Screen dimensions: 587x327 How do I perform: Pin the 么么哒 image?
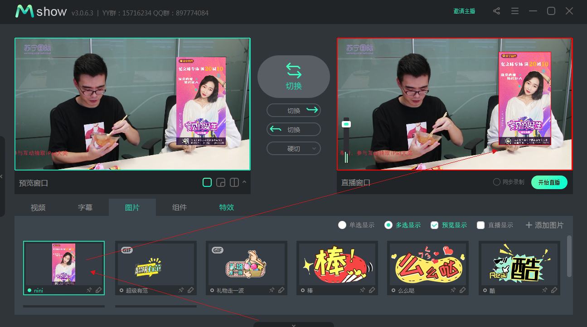click(x=453, y=290)
